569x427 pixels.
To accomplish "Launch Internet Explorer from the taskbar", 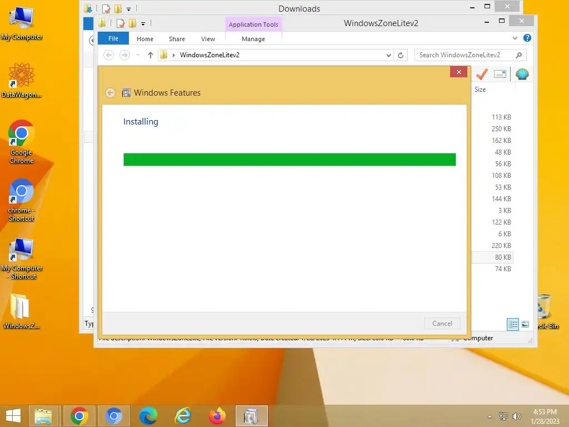I will (183, 416).
